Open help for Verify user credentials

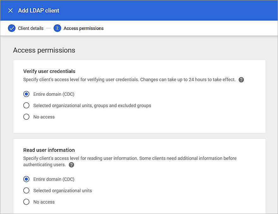(x=241, y=80)
